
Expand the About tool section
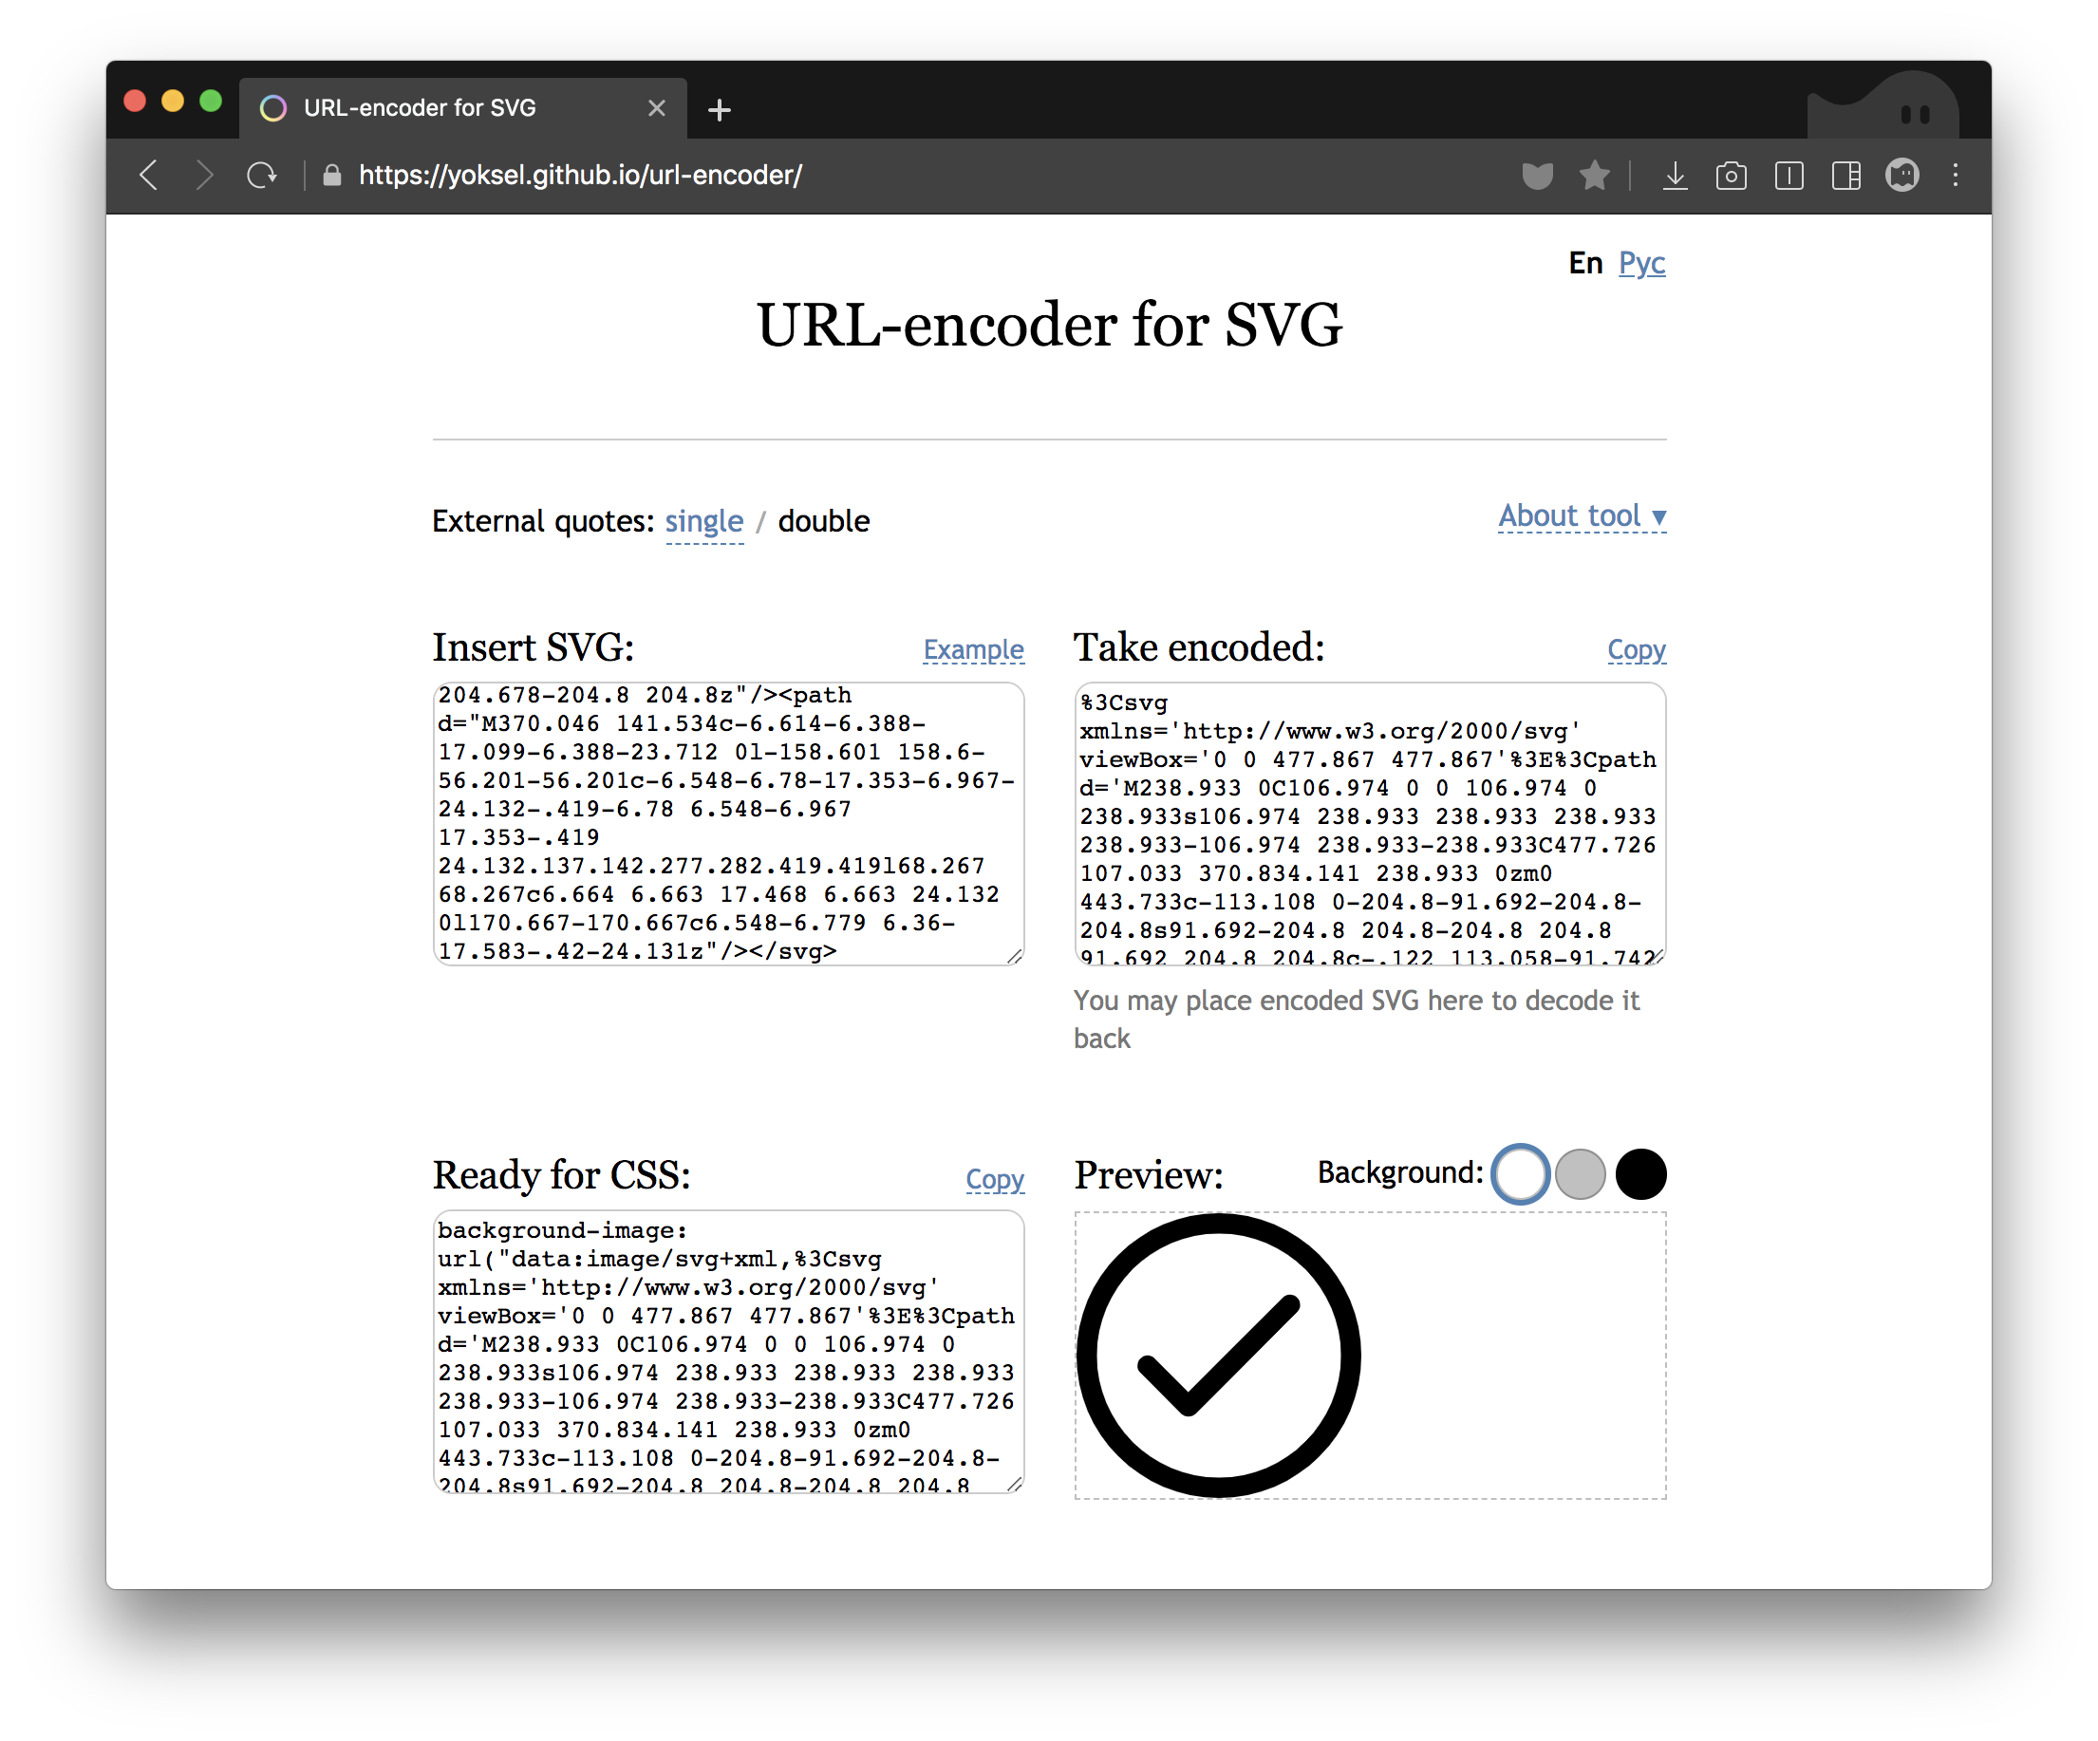[x=1581, y=516]
